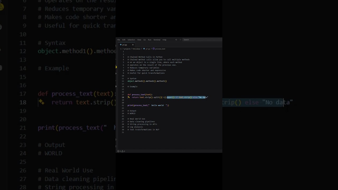Click '# String processing in APIs' comment
This screenshot has width=338, height=190.
pyautogui.click(x=142, y=124)
